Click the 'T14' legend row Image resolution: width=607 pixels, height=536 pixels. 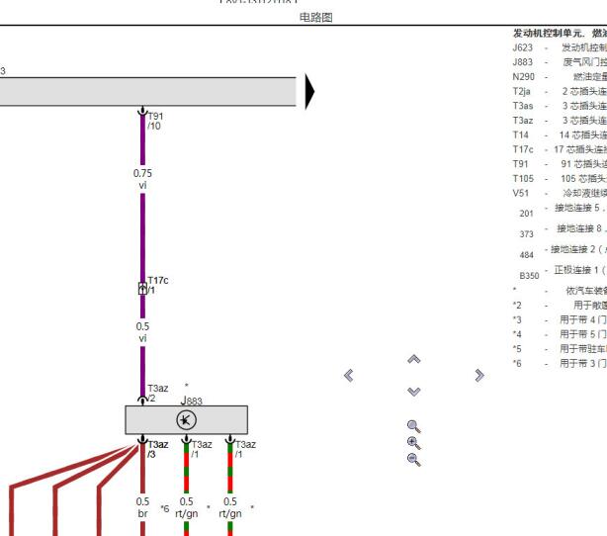(x=560, y=134)
